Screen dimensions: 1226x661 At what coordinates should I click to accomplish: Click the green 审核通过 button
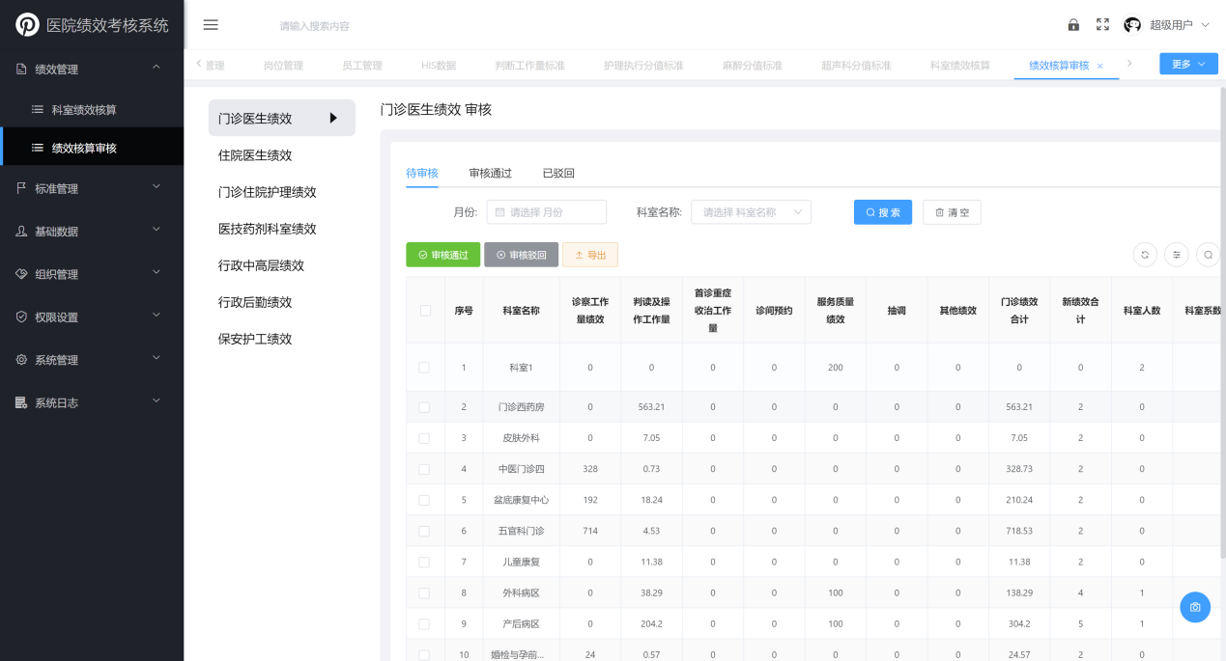click(x=443, y=255)
